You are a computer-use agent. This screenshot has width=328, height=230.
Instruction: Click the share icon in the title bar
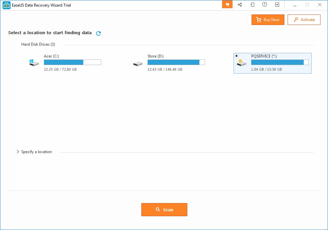240,5
